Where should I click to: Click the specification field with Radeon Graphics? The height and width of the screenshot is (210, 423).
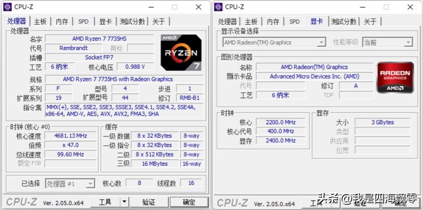124,79
